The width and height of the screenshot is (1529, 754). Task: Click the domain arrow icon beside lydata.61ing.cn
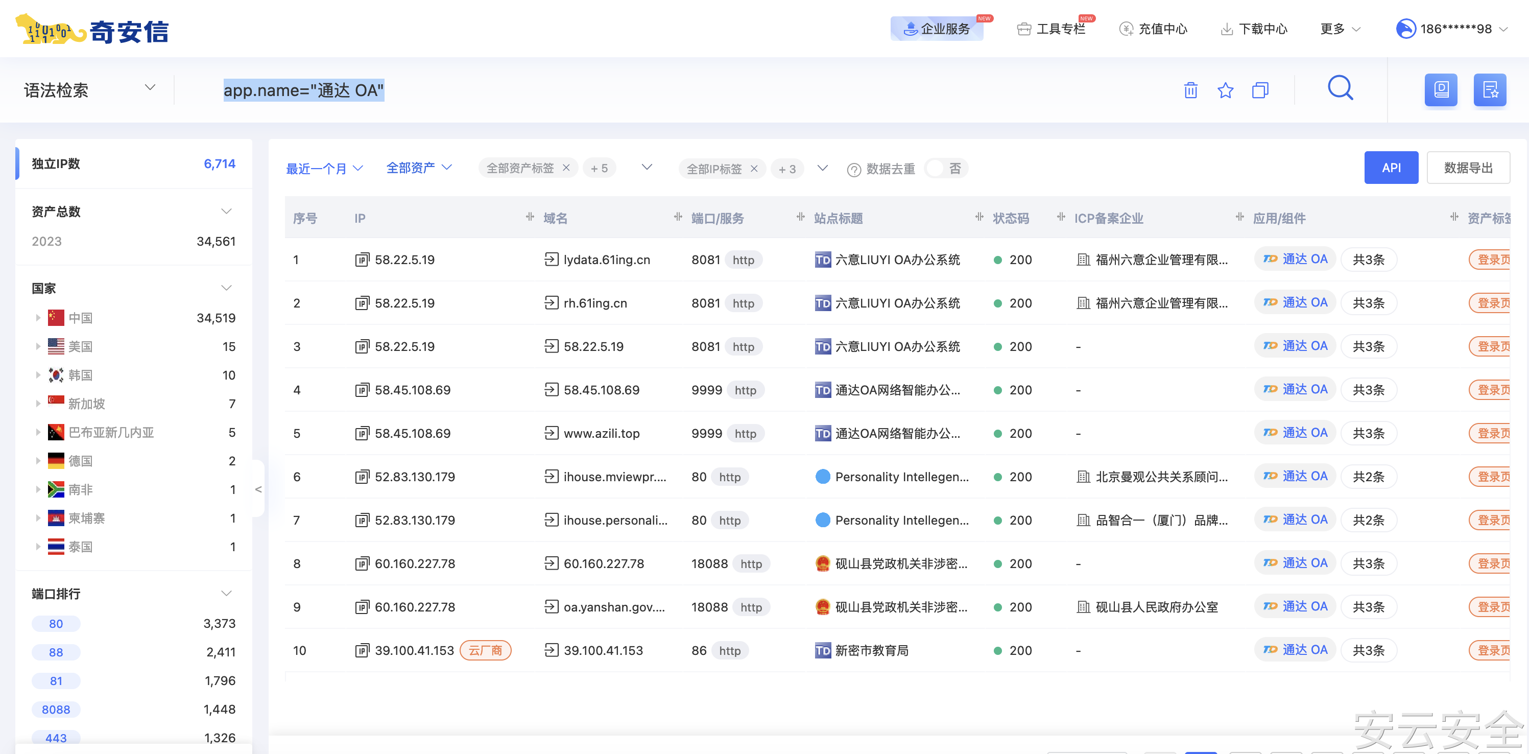pos(552,259)
